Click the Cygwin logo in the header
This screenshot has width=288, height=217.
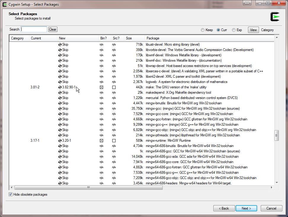pos(275,17)
